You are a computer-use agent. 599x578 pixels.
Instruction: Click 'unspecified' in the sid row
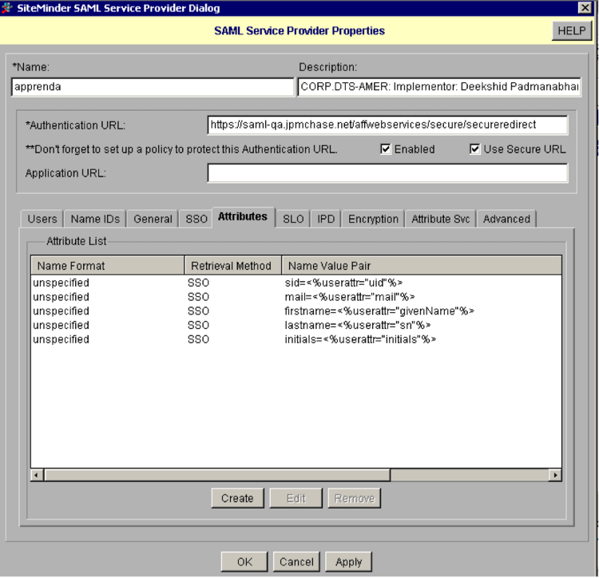click(61, 283)
